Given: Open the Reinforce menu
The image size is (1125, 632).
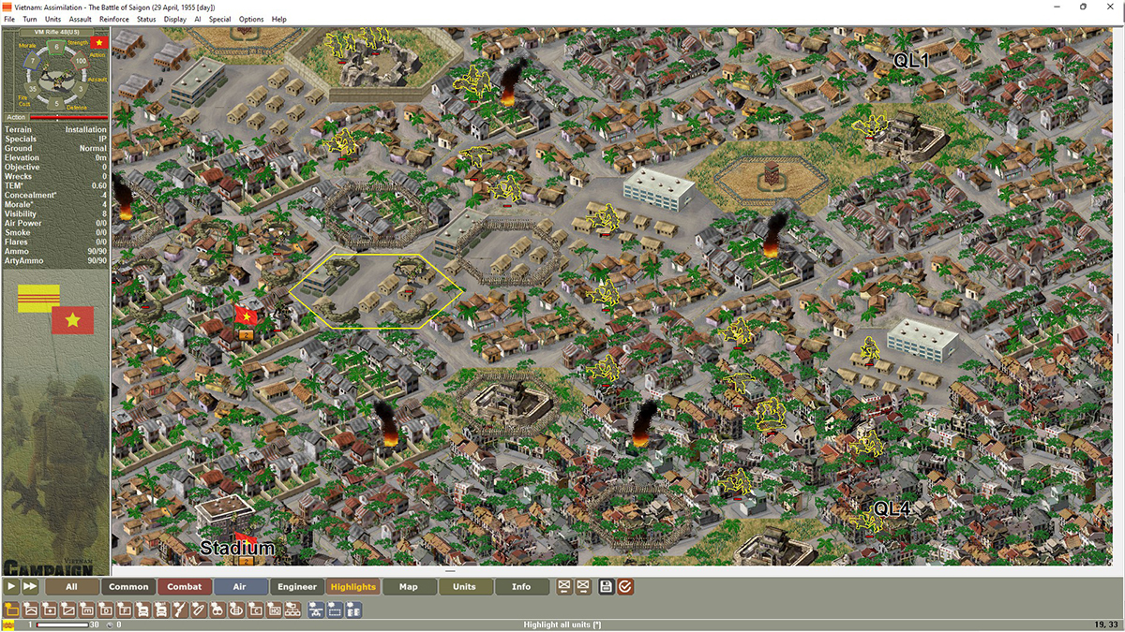Looking at the screenshot, I should click(x=114, y=19).
